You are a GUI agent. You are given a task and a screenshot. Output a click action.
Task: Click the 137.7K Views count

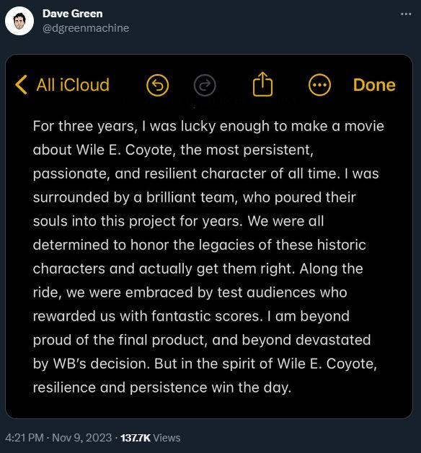(151, 438)
